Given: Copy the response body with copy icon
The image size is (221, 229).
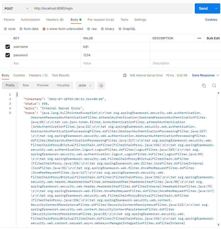Looking at the screenshot, I should point(204,86).
